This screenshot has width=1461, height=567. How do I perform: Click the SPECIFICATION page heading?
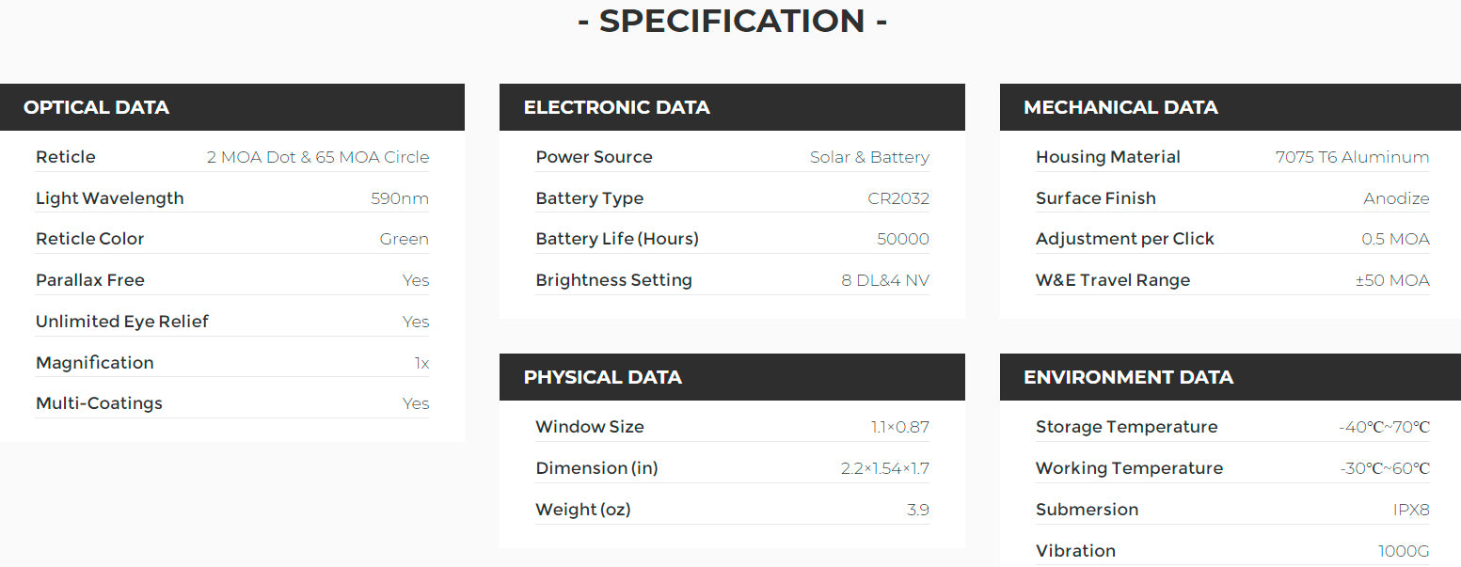coord(732,21)
